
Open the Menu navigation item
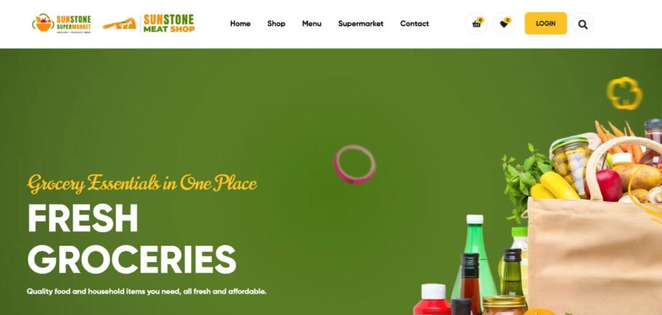pos(312,24)
